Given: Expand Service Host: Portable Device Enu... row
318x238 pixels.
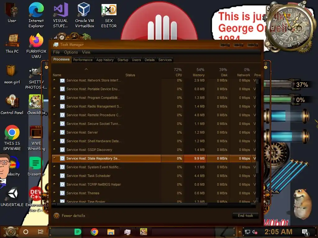Looking at the screenshot, I should pos(54,89).
